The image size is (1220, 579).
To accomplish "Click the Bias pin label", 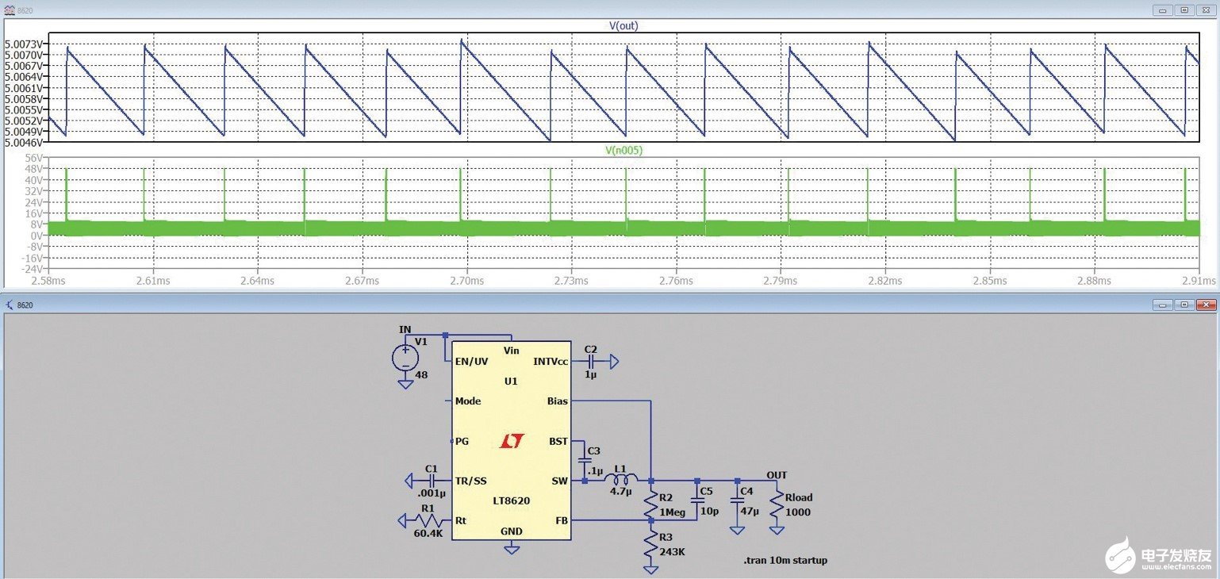I will pos(558,401).
